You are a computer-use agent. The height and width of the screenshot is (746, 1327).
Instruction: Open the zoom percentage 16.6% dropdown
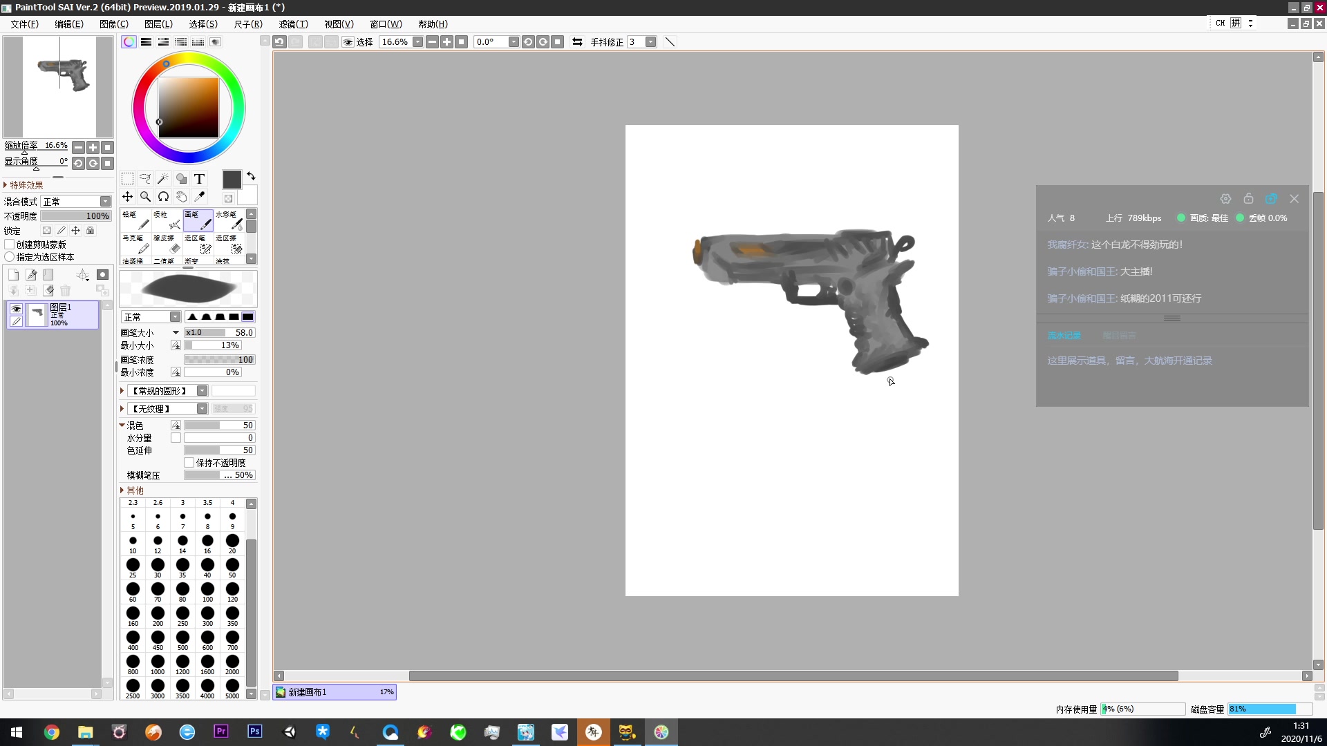pos(417,42)
